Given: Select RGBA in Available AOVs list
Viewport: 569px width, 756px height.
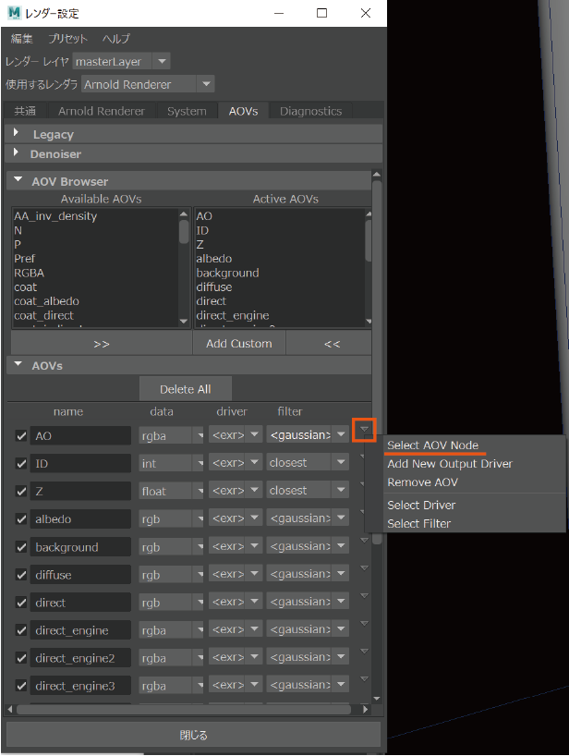Looking at the screenshot, I should click(x=29, y=273).
